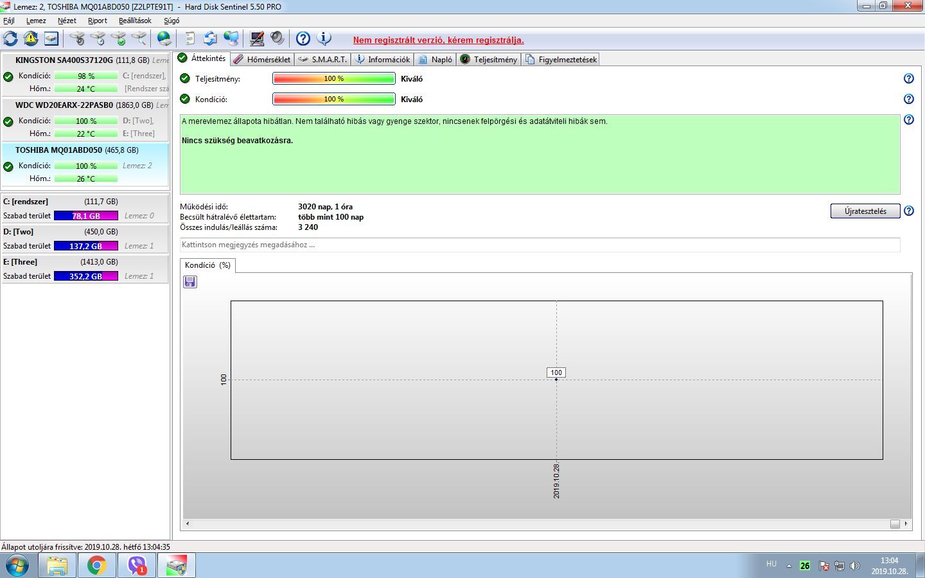The image size is (925, 578).
Task: Click the C: free space 78,1 GB bar
Action: tap(86, 216)
